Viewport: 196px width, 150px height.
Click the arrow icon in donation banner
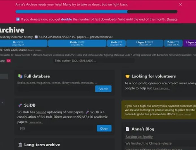click(x=18, y=19)
